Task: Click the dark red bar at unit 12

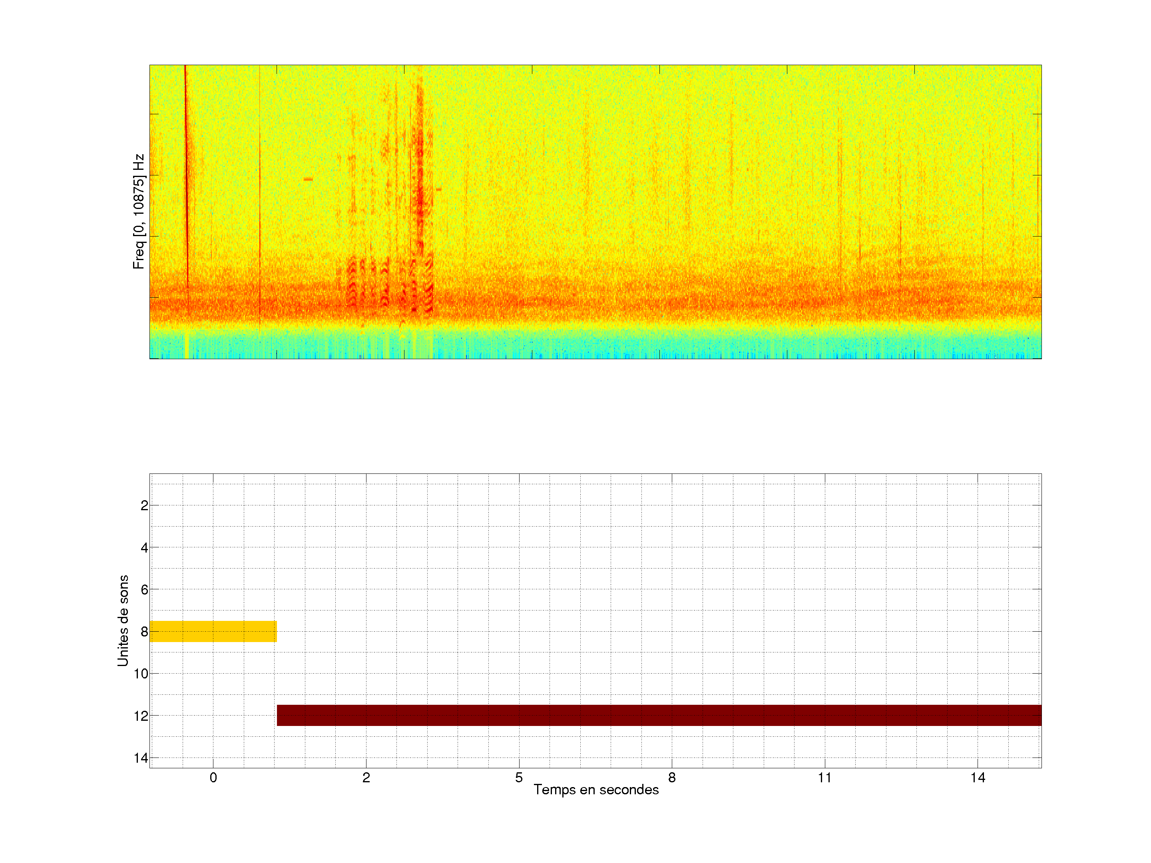Action: 659,715
